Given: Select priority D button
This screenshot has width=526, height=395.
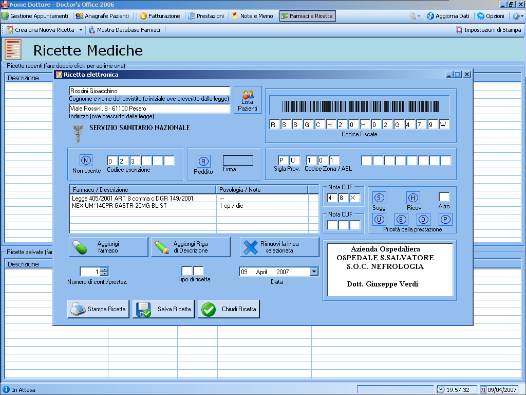Looking at the screenshot, I should tap(423, 219).
